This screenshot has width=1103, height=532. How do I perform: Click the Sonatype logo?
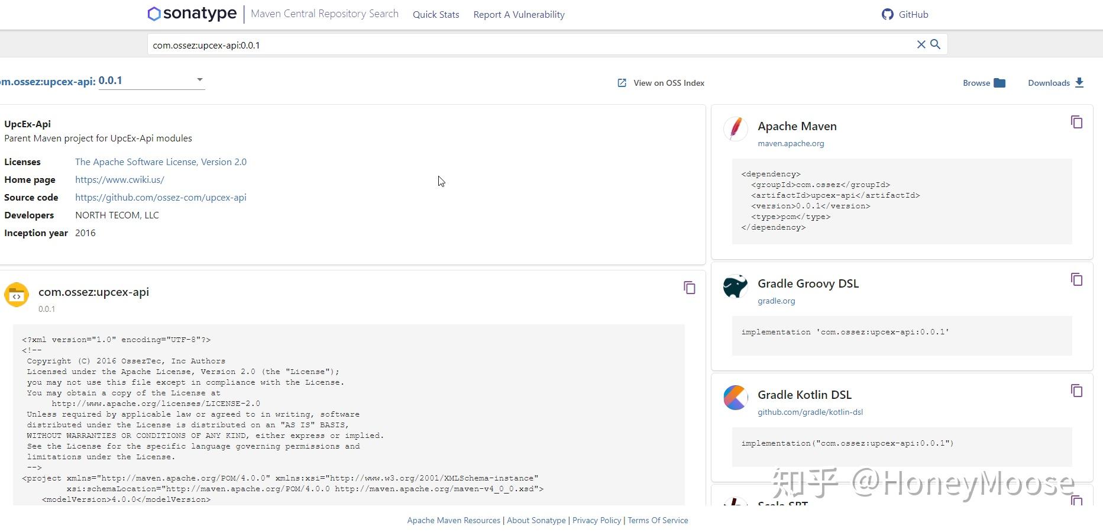pyautogui.click(x=192, y=14)
